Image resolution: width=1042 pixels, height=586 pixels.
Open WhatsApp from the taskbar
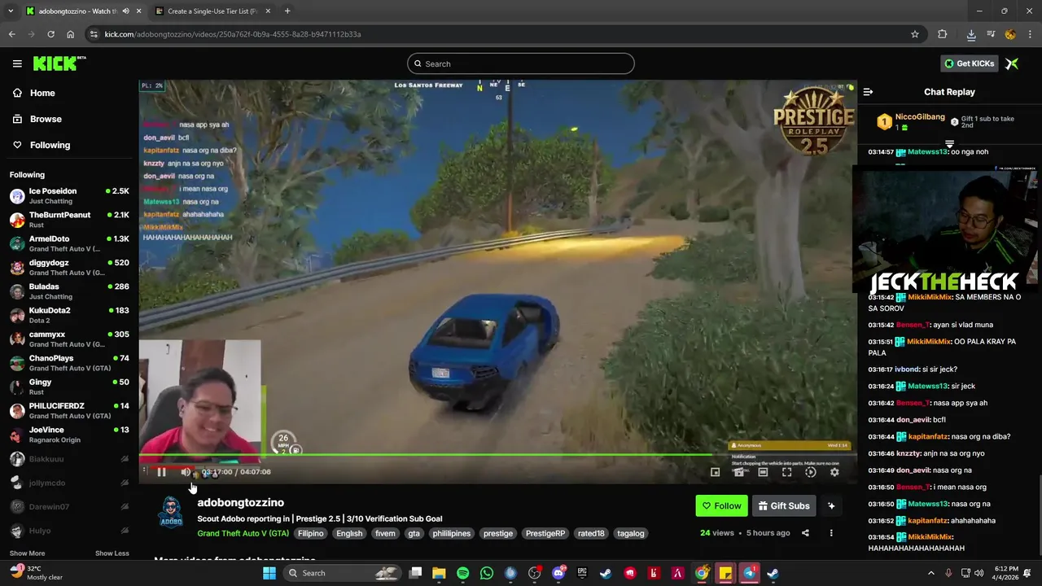487,573
